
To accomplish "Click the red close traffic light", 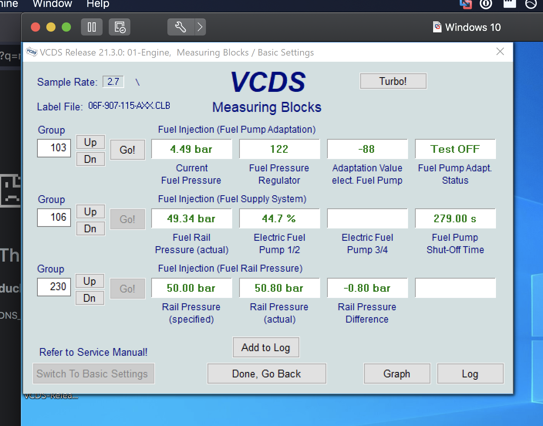I will tap(35, 27).
